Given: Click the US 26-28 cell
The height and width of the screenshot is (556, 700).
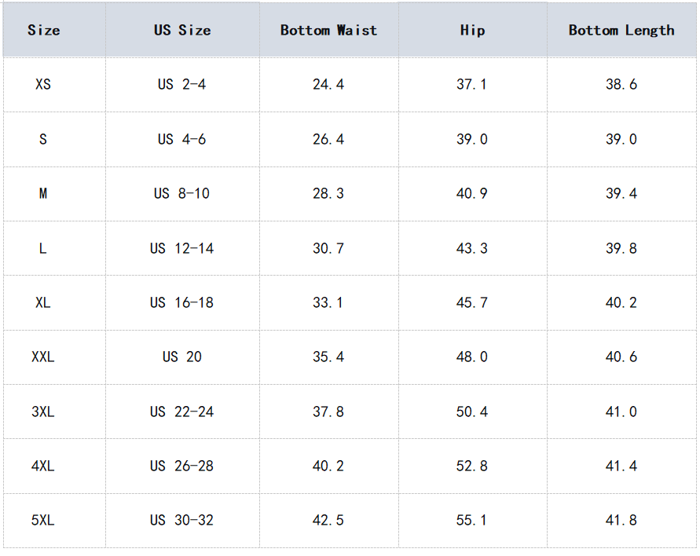Looking at the screenshot, I should 182,466.
